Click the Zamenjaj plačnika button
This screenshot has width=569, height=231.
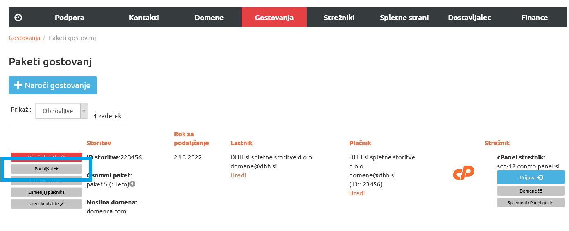tap(46, 192)
